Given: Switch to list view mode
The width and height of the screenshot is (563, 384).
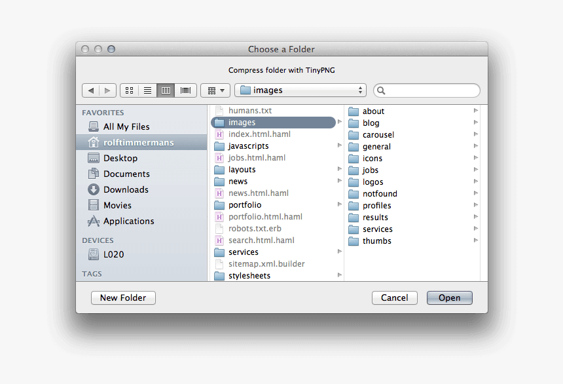Looking at the screenshot, I should pos(147,90).
